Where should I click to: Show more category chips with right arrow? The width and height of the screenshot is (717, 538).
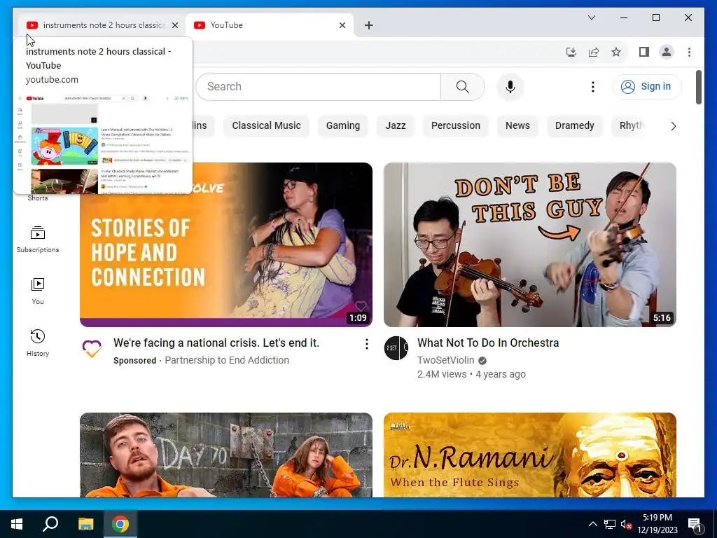[673, 126]
